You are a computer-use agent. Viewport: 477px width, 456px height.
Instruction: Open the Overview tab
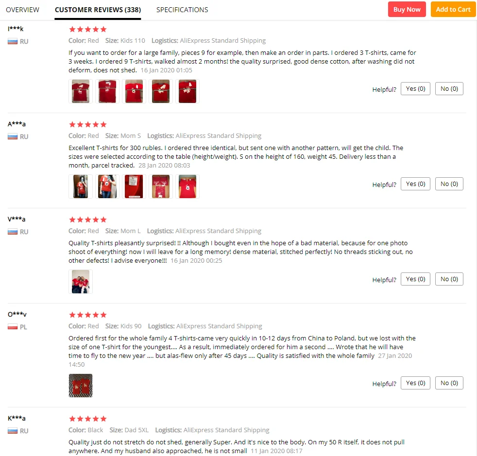coord(22,10)
